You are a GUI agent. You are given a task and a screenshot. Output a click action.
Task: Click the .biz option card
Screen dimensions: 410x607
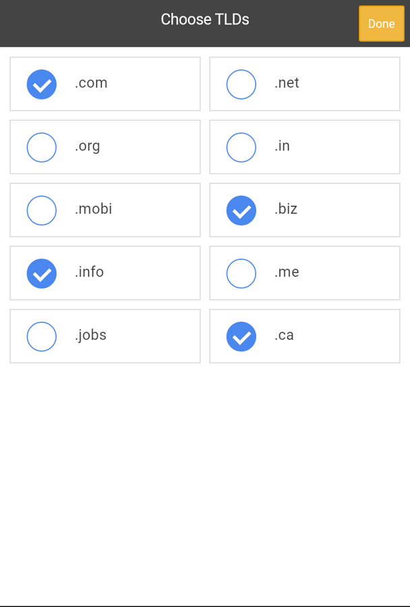pyautogui.click(x=305, y=210)
